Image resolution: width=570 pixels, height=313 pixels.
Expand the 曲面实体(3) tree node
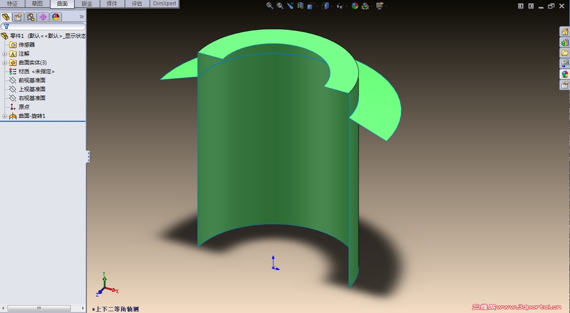coord(4,63)
